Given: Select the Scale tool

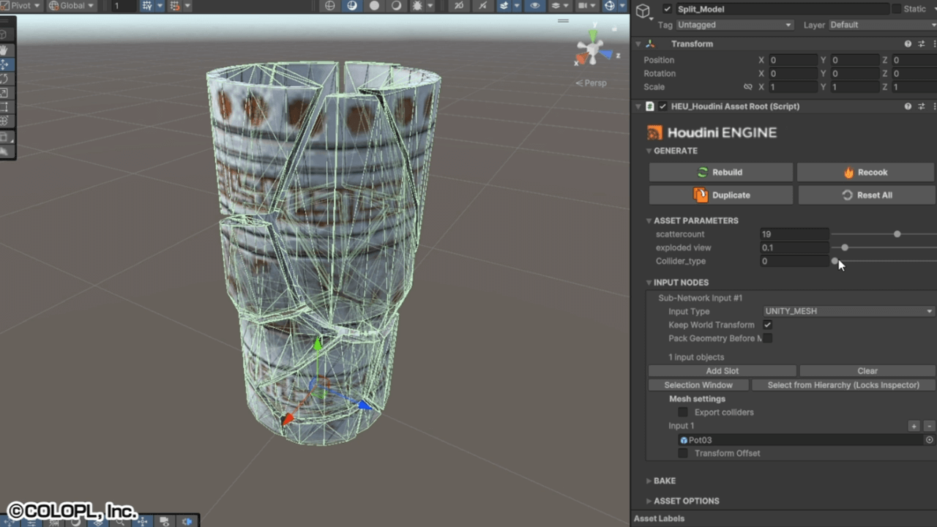Looking at the screenshot, I should 4,93.
